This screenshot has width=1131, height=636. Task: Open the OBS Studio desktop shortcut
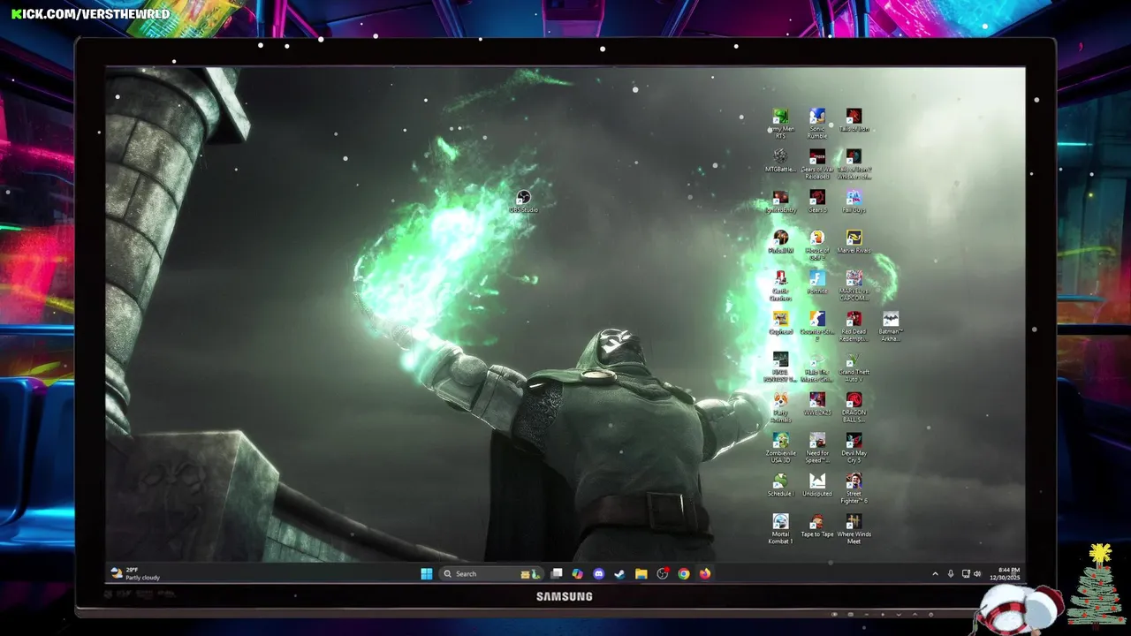point(523,201)
